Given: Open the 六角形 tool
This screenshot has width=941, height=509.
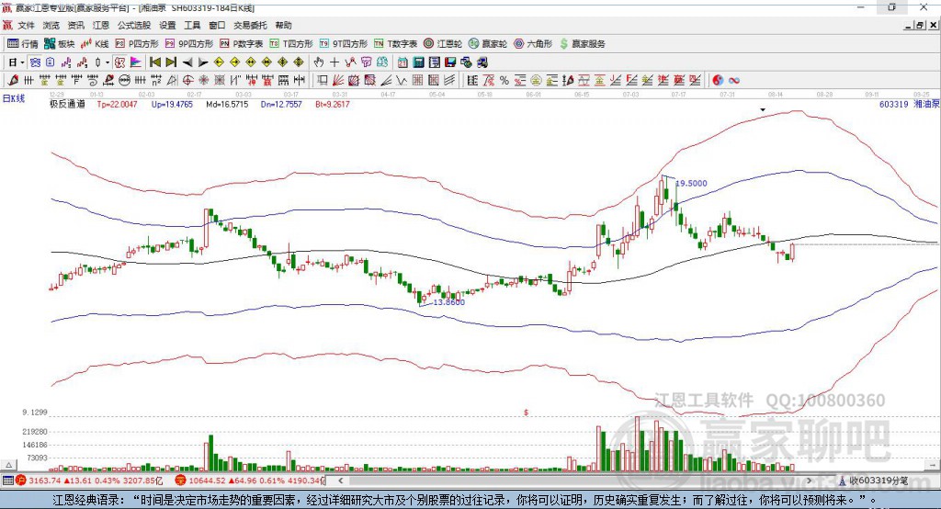Looking at the screenshot, I should (x=533, y=44).
